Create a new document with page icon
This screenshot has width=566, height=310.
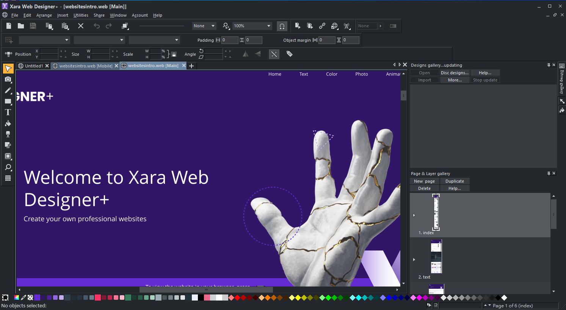click(x=9, y=26)
